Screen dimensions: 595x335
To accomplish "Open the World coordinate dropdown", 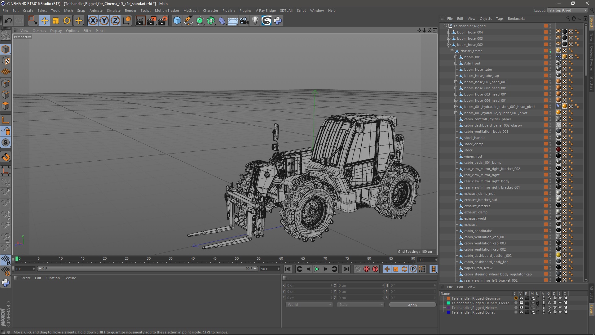I will pos(309,305).
